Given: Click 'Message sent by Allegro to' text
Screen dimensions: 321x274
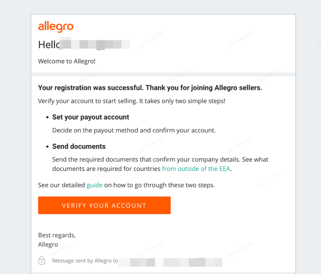Looking at the screenshot, I should click(x=85, y=261).
